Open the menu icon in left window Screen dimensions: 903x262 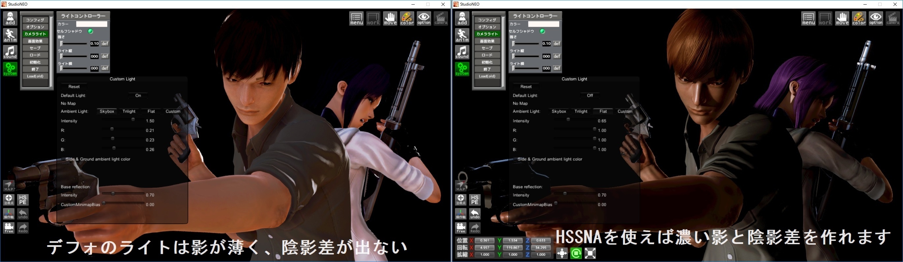(356, 18)
